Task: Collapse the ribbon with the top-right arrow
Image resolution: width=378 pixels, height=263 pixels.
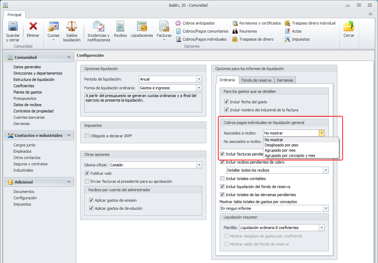Action: coord(370,14)
